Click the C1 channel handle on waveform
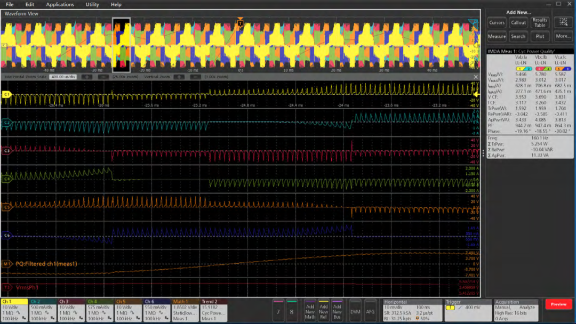The width and height of the screenshot is (576, 324). point(7,94)
